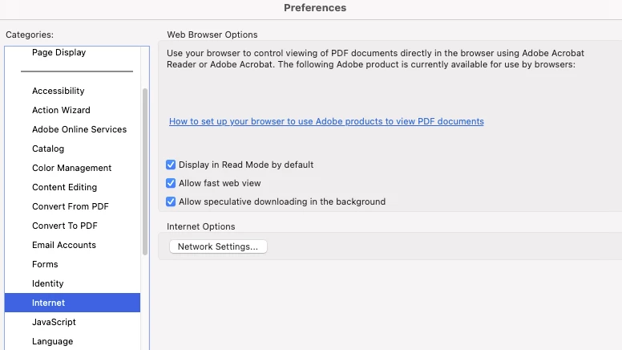Viewport: 622px width, 350px height.
Task: Open Color Management preferences
Action: point(71,168)
